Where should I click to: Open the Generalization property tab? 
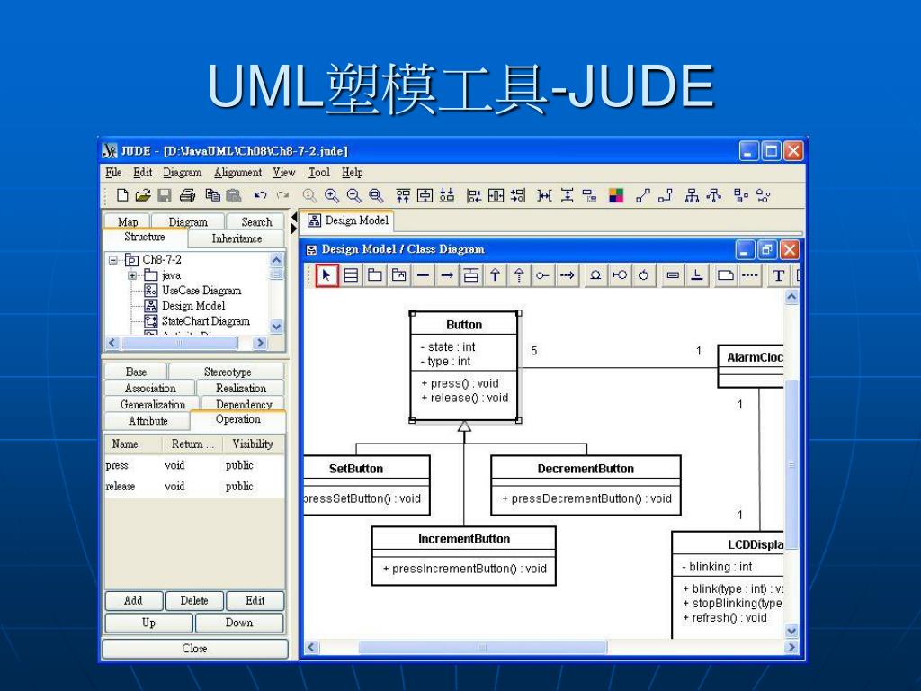(x=152, y=404)
